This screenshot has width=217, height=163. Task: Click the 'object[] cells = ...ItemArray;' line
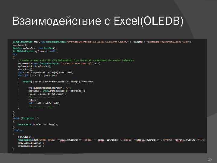click(58, 81)
